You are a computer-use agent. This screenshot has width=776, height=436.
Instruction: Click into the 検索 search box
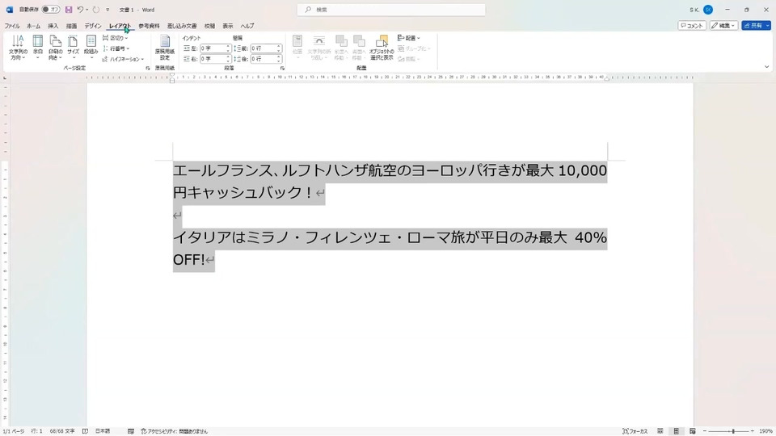tap(391, 10)
